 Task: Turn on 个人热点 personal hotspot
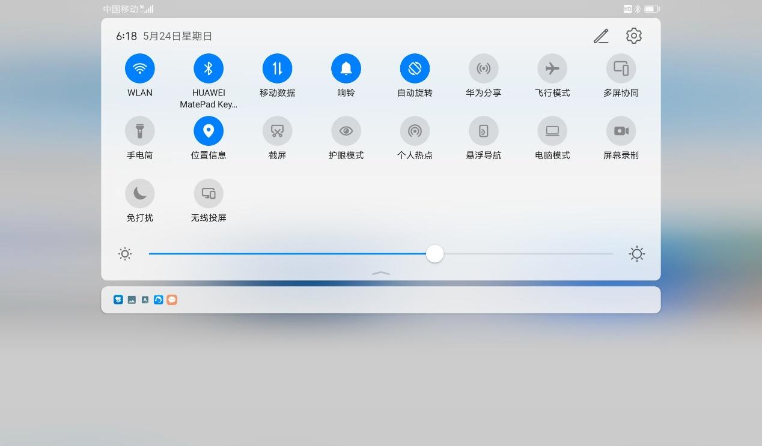click(415, 131)
